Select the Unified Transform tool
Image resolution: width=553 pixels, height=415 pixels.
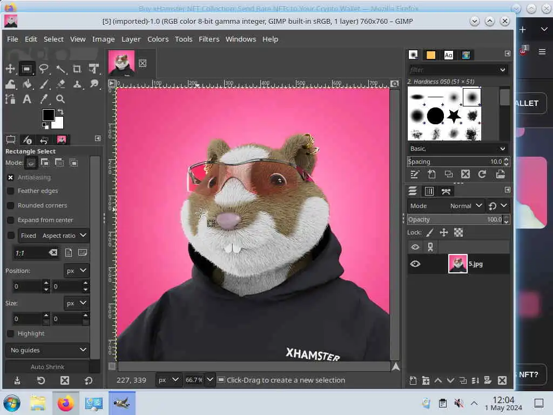pos(94,69)
